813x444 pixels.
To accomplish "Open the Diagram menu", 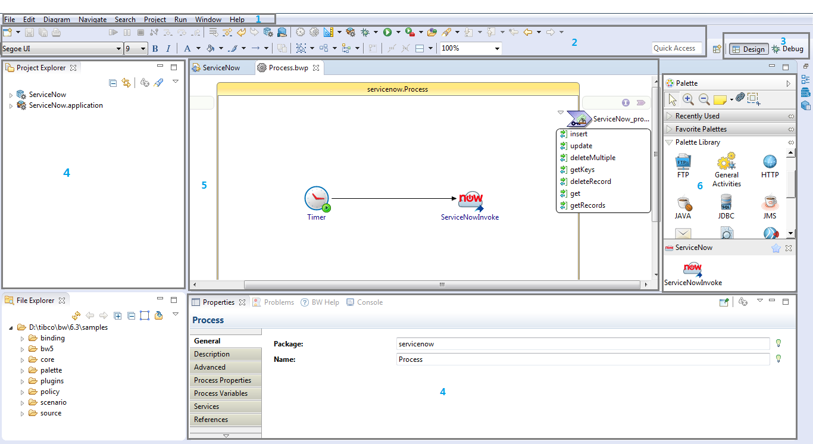I will (57, 20).
